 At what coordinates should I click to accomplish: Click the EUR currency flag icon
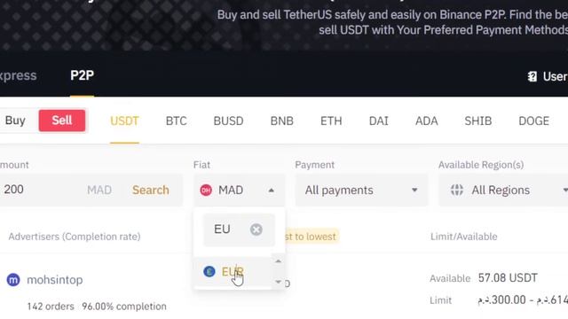(209, 271)
